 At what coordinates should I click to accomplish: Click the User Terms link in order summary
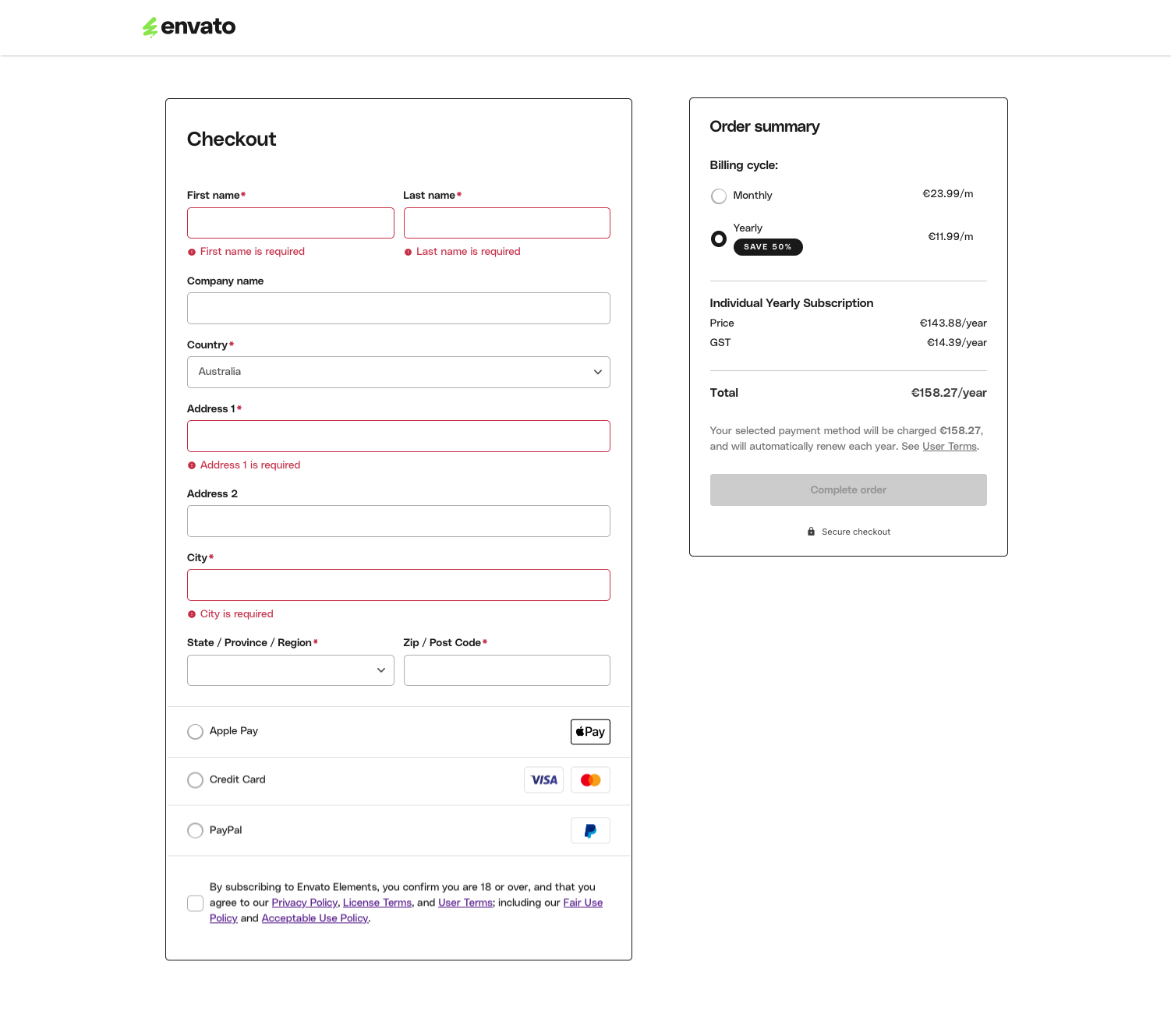(950, 446)
